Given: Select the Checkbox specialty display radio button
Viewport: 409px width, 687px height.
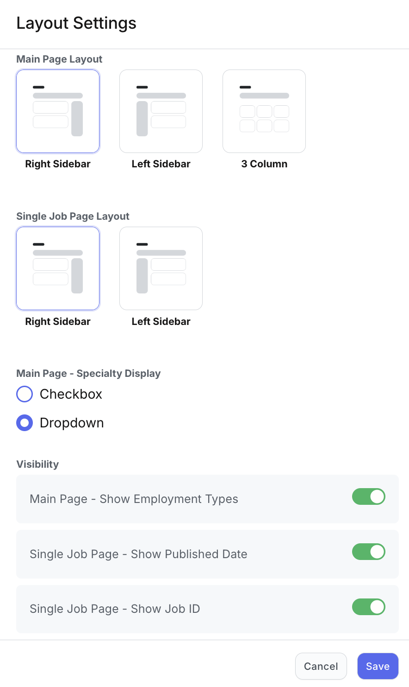Looking at the screenshot, I should 25,394.
